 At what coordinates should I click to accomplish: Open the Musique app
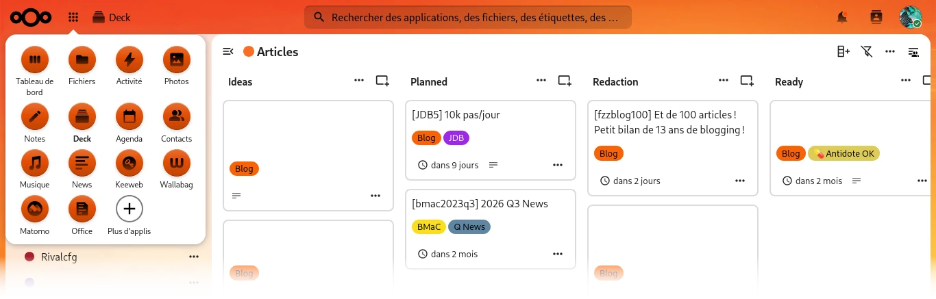[x=34, y=169]
